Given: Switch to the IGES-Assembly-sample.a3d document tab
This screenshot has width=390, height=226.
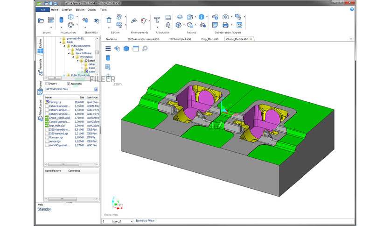Looking at the screenshot, I should pos(143,39).
